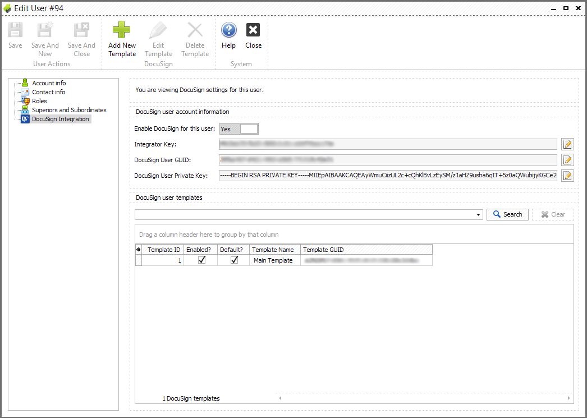Uncheck Enabled for Main Template
The image size is (587, 418).
[x=201, y=260]
